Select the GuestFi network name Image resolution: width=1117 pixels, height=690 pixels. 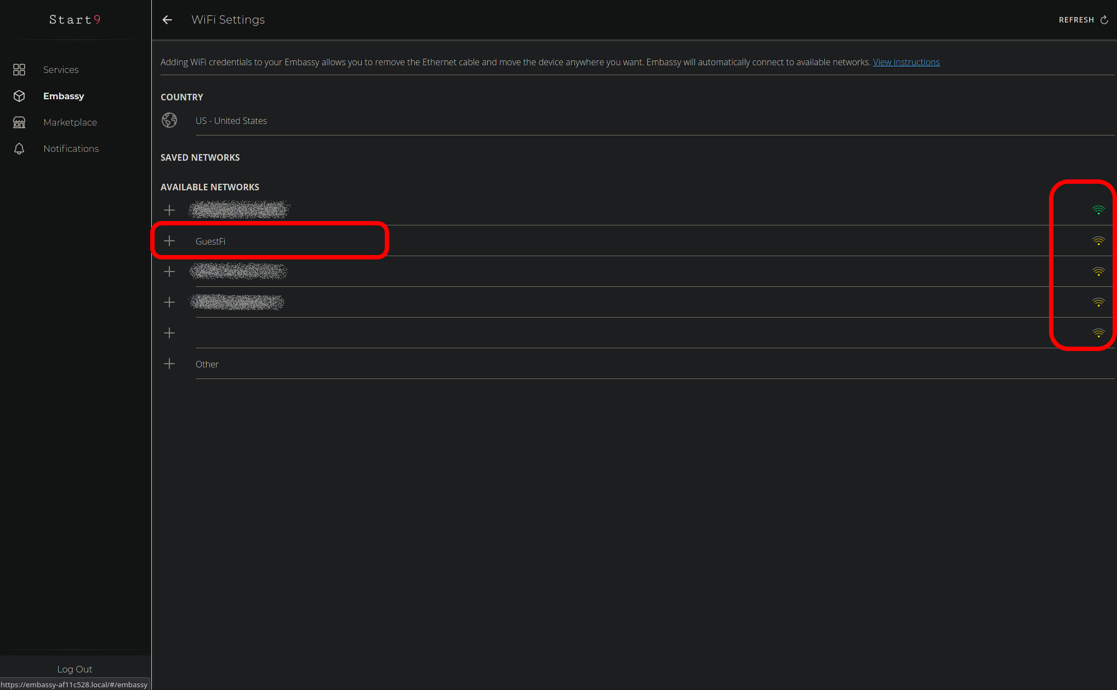tap(210, 241)
